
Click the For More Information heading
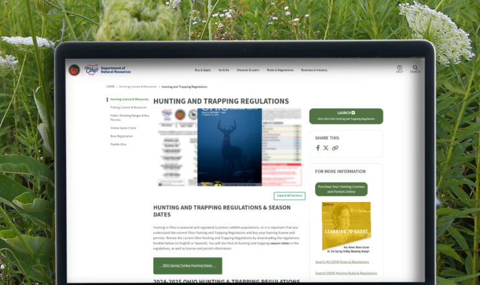[340, 172]
